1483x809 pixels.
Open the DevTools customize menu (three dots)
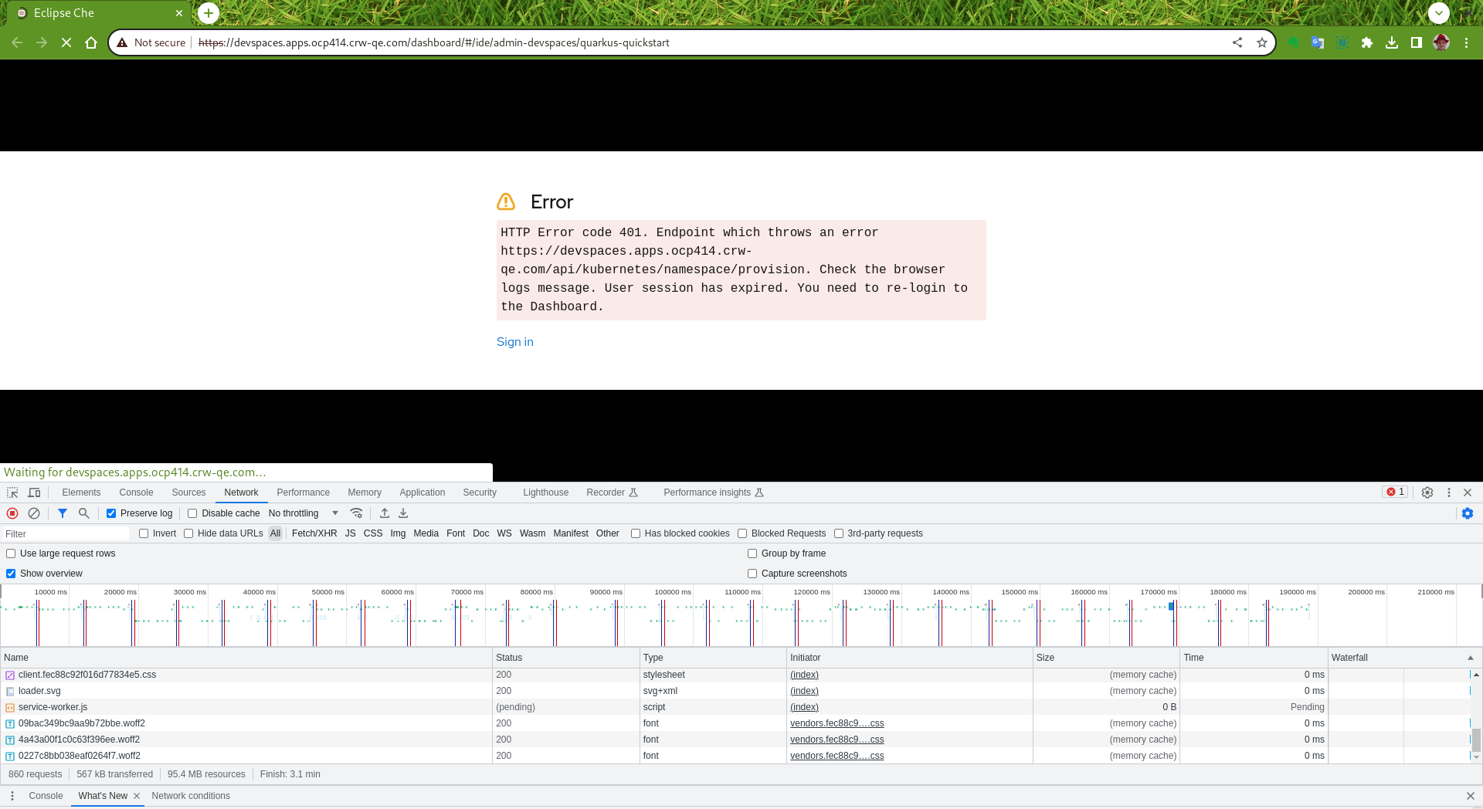click(x=1449, y=493)
